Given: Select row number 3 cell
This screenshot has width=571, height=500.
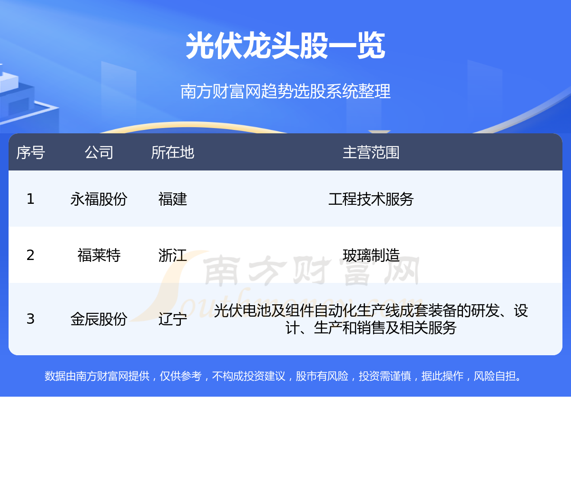Looking at the screenshot, I should 30,319.
